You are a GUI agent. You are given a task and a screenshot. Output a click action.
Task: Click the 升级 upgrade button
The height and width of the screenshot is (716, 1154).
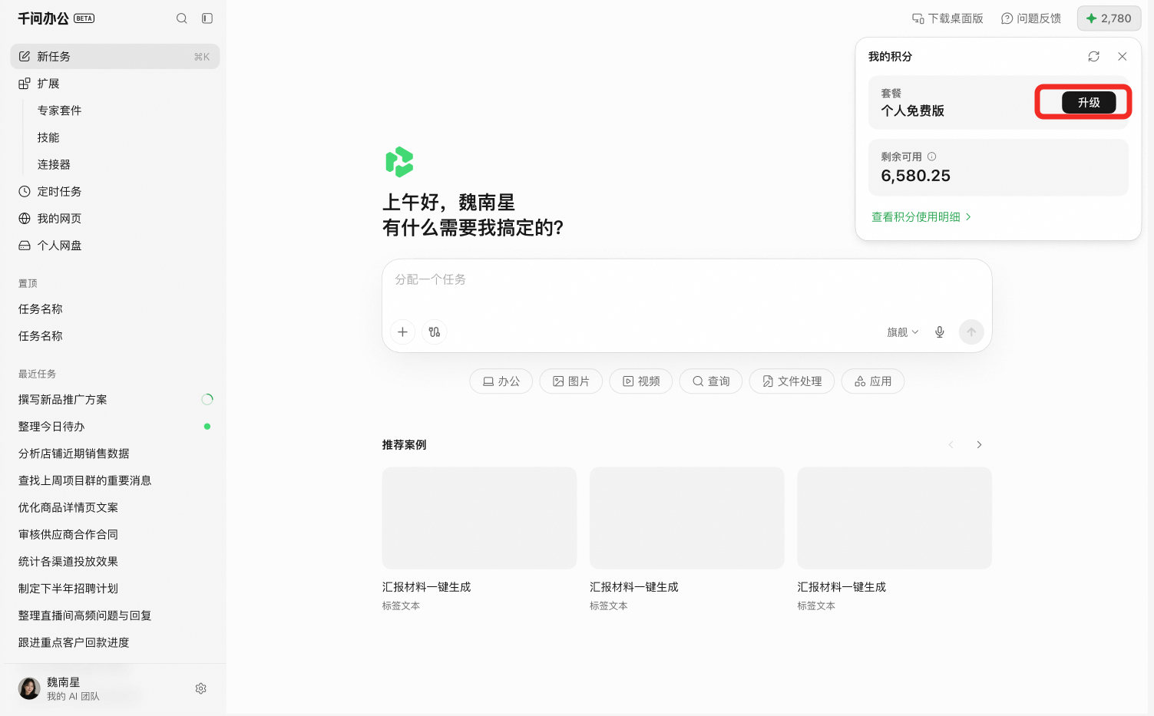pyautogui.click(x=1089, y=102)
